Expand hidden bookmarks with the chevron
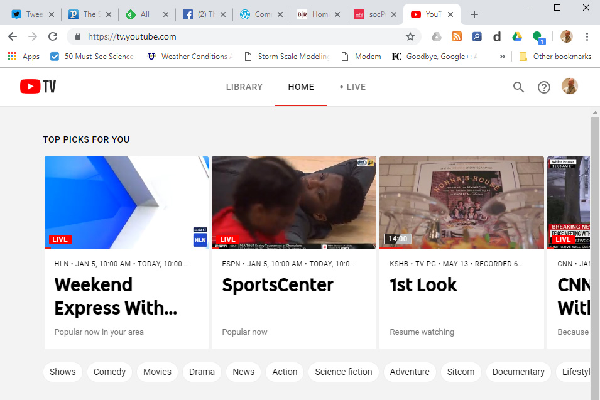Screen dimensions: 600x400 tap(502, 57)
